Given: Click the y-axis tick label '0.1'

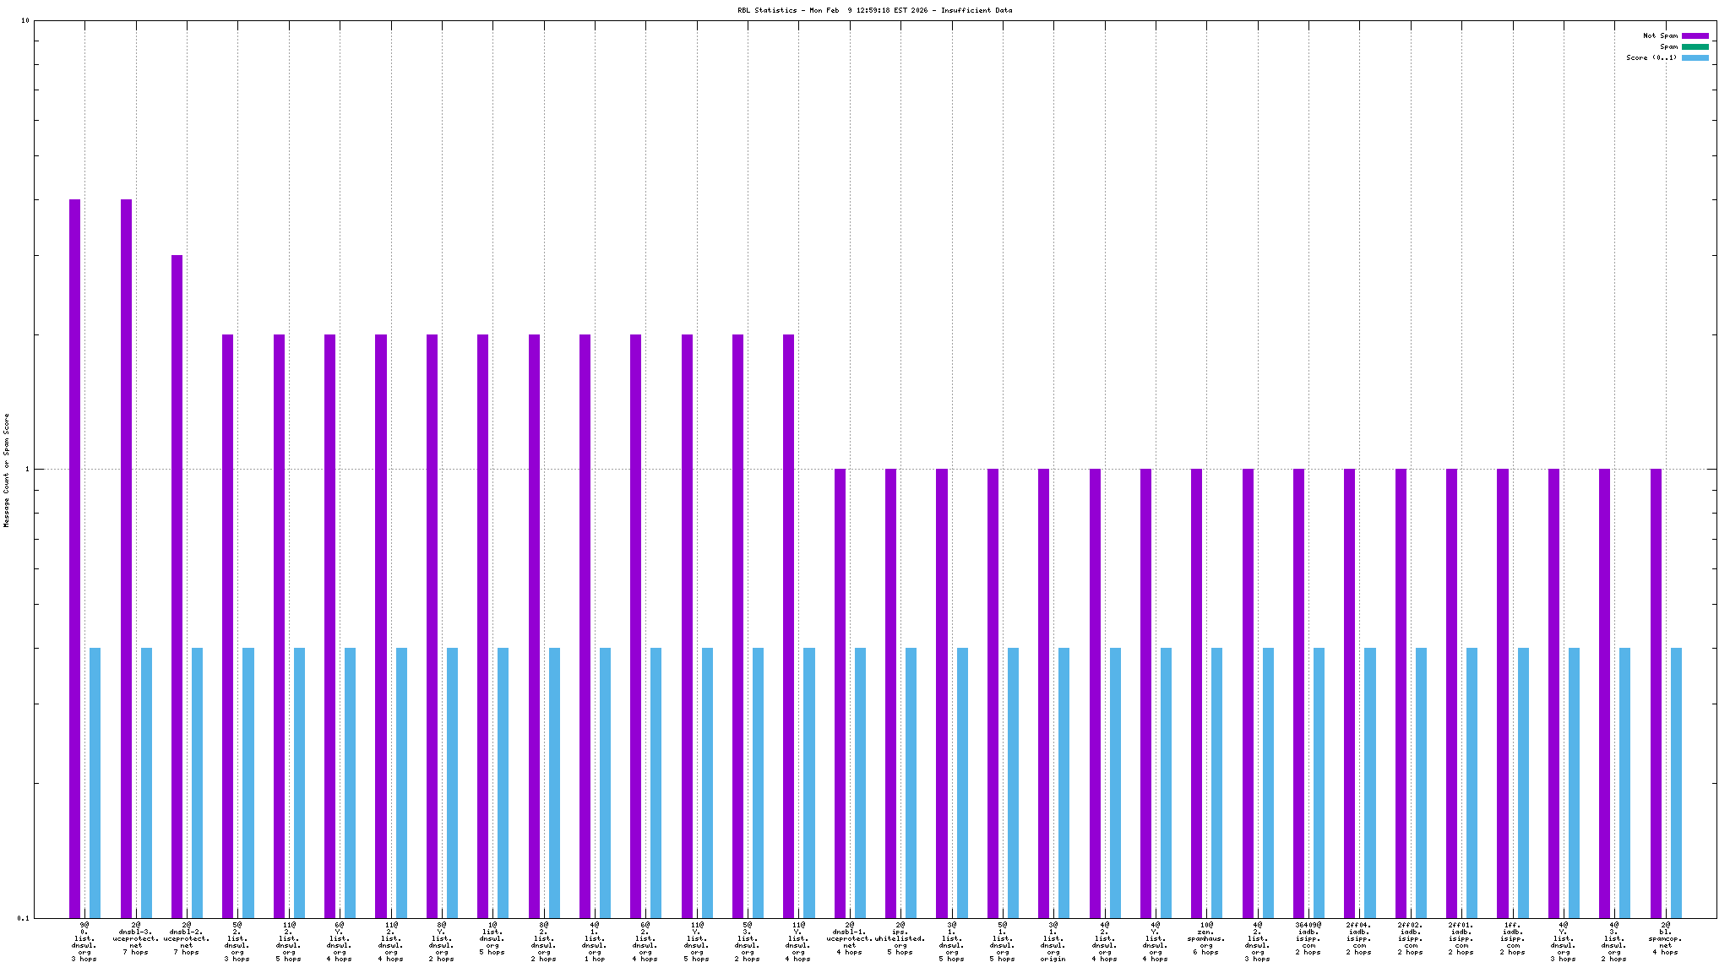Looking at the screenshot, I should [23, 918].
